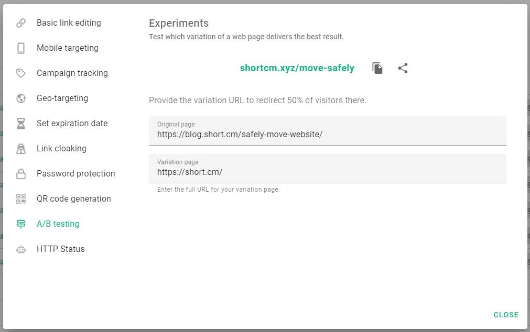Switch to the Geo-targeting section
This screenshot has width=530, height=332.
62,98
